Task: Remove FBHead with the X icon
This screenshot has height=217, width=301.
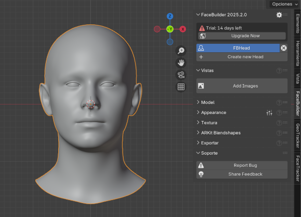Action: point(284,48)
